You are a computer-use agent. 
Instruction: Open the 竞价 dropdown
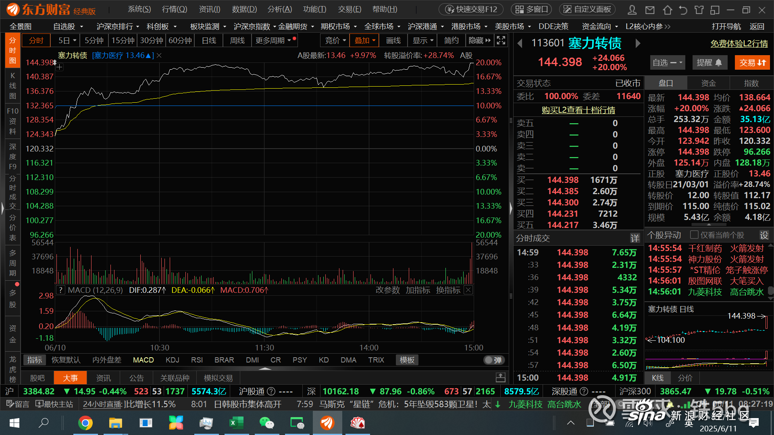[335, 41]
